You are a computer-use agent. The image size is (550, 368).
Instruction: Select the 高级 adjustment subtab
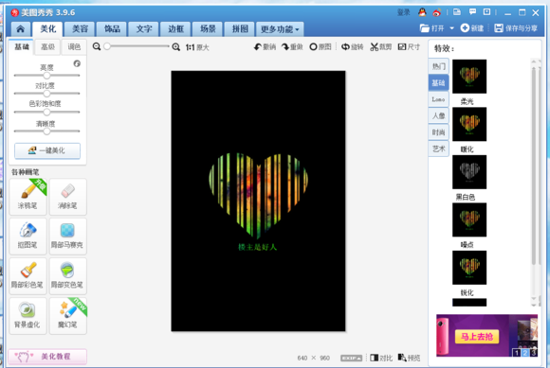click(47, 47)
